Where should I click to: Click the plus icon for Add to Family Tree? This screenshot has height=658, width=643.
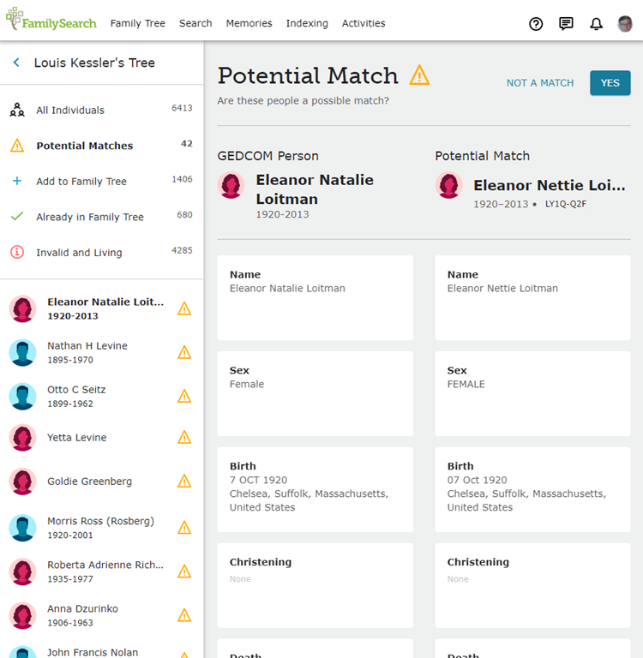[17, 181]
